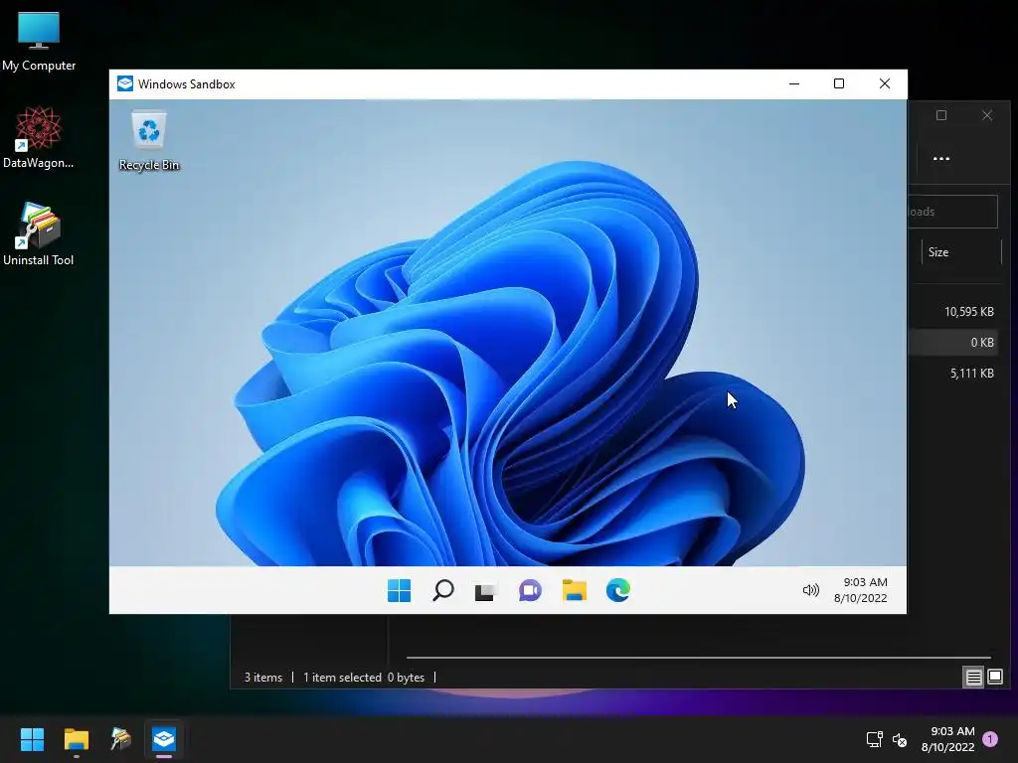Launch Microsoft Edge in the Sandbox

618,590
